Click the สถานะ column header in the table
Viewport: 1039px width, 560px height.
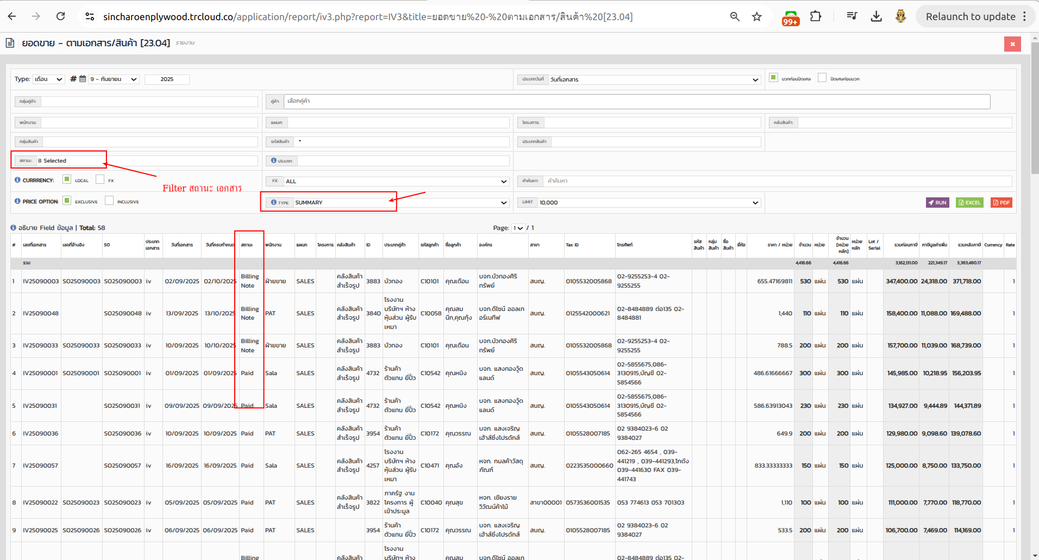click(247, 245)
